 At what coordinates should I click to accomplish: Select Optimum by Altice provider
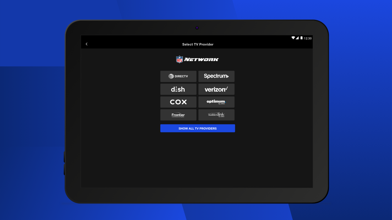(x=217, y=102)
